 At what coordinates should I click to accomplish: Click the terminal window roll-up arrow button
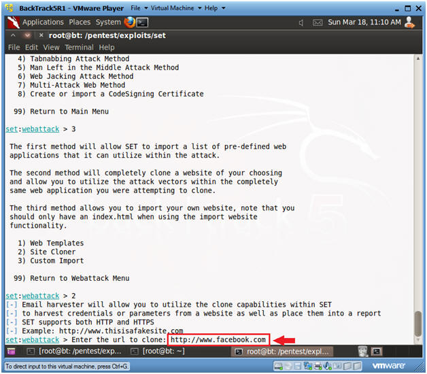coord(13,35)
